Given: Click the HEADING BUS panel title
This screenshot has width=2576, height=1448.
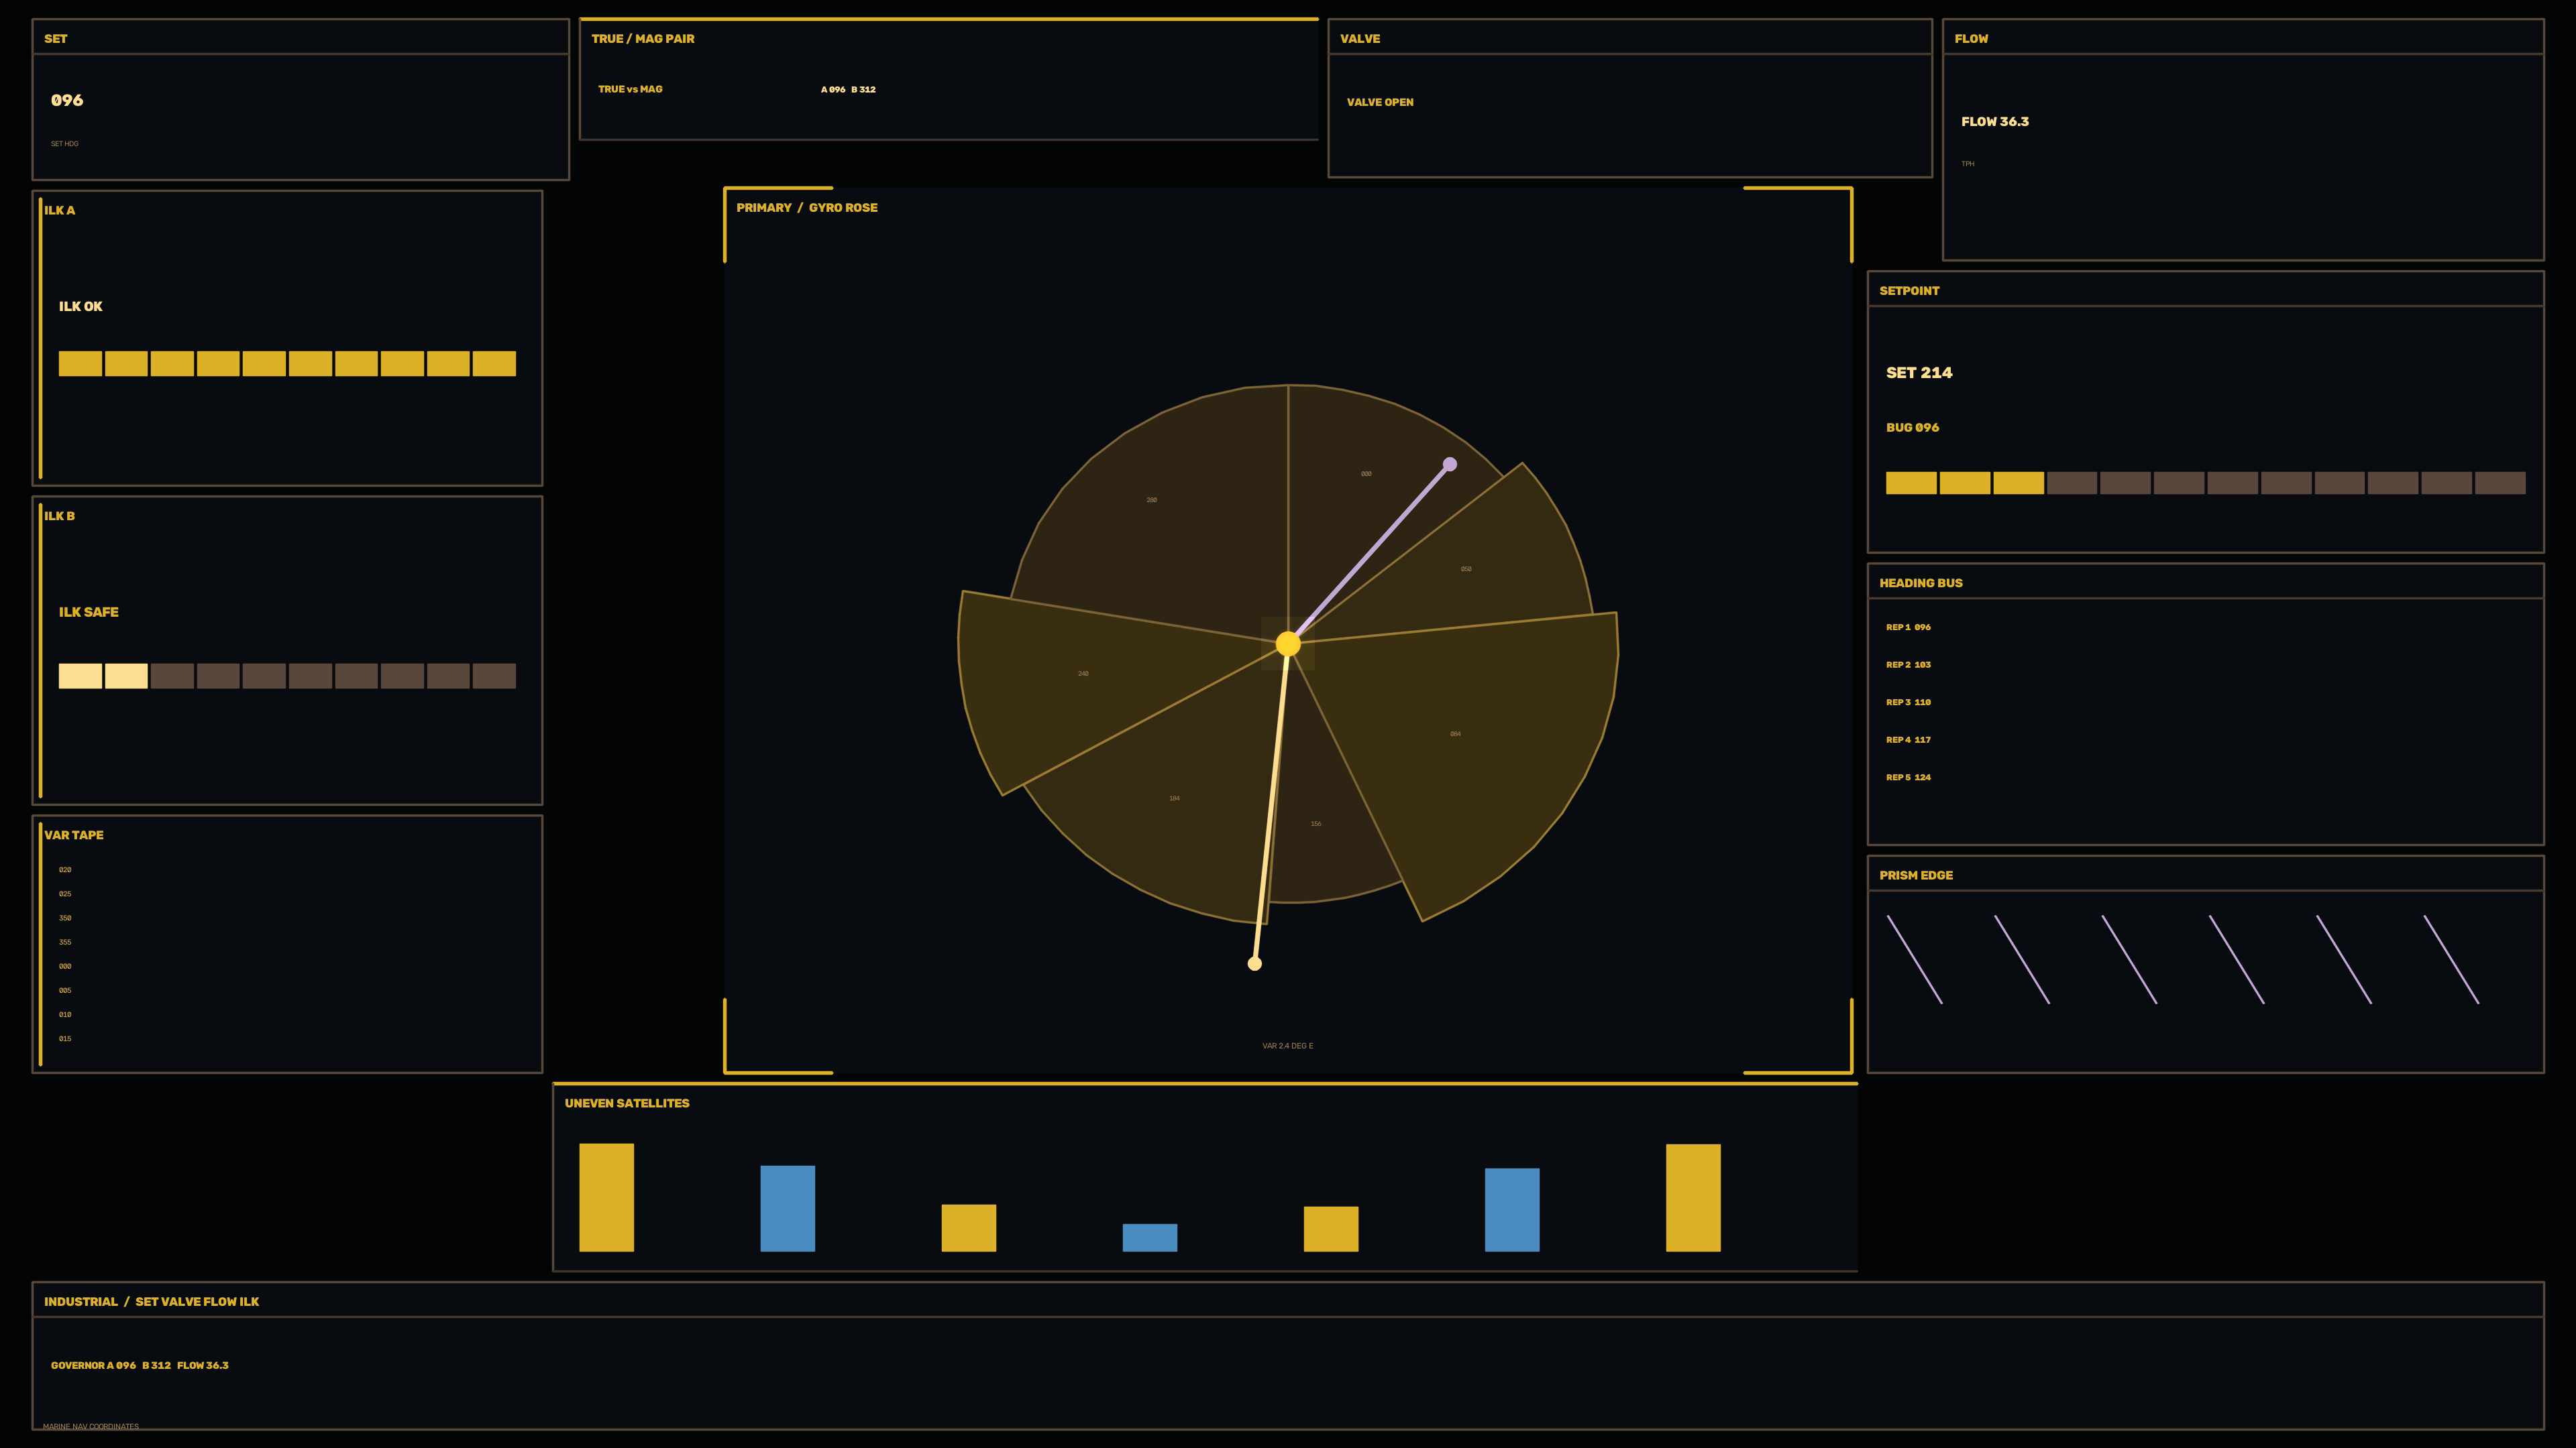Looking at the screenshot, I should tap(1921, 584).
